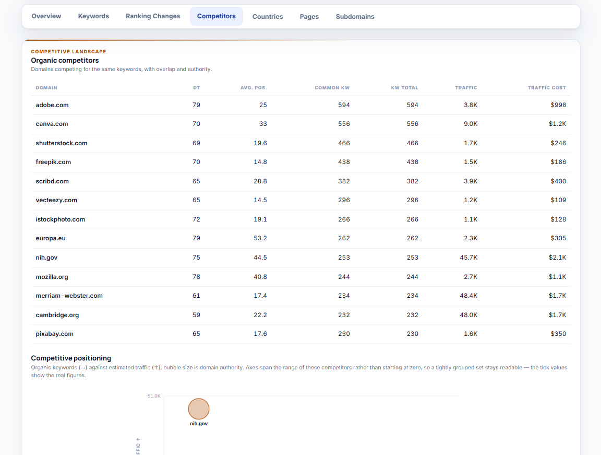The image size is (601, 455).
Task: Click adobe.com KW total 594
Action: pyautogui.click(x=413, y=105)
